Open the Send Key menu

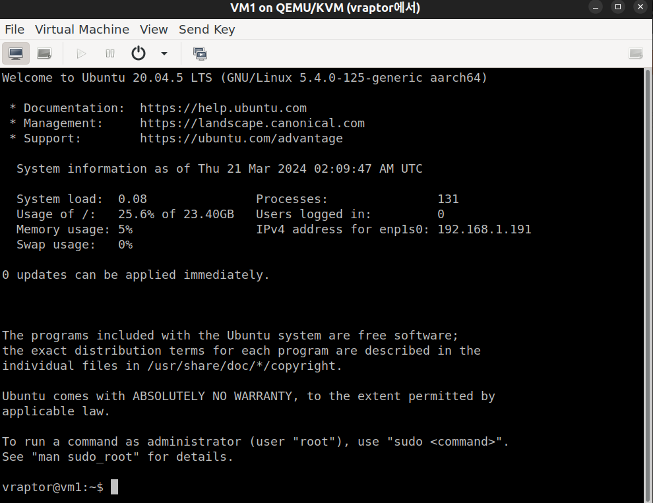pyautogui.click(x=207, y=30)
